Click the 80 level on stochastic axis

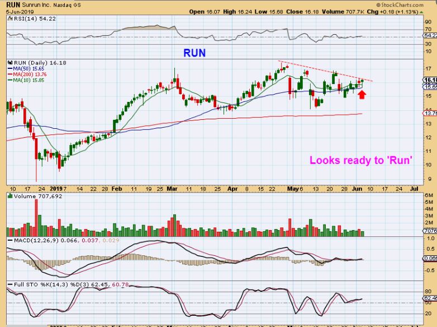(x=428, y=292)
